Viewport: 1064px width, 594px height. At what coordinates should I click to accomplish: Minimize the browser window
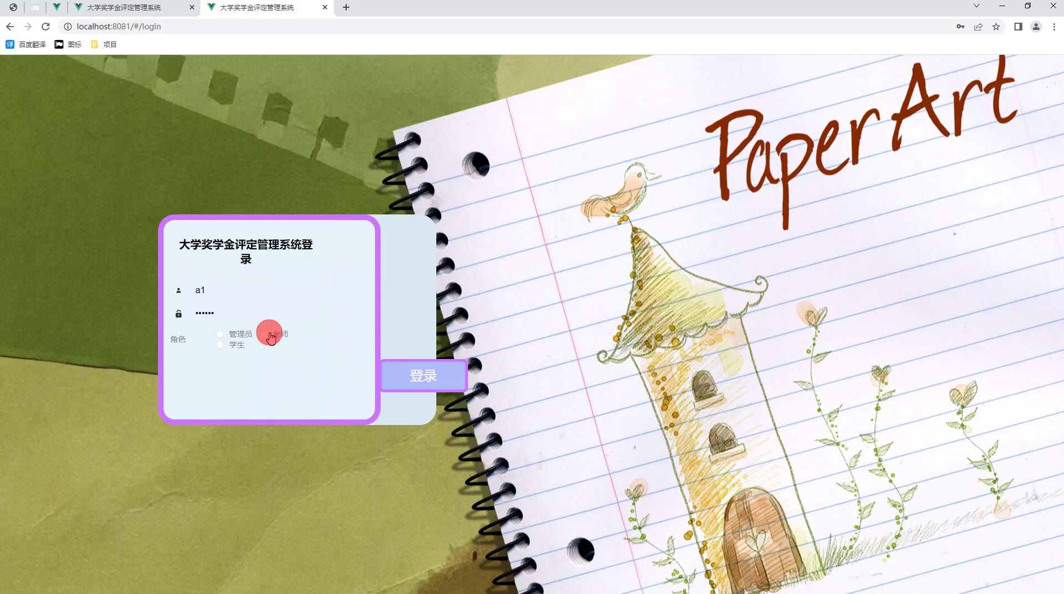coord(1002,6)
